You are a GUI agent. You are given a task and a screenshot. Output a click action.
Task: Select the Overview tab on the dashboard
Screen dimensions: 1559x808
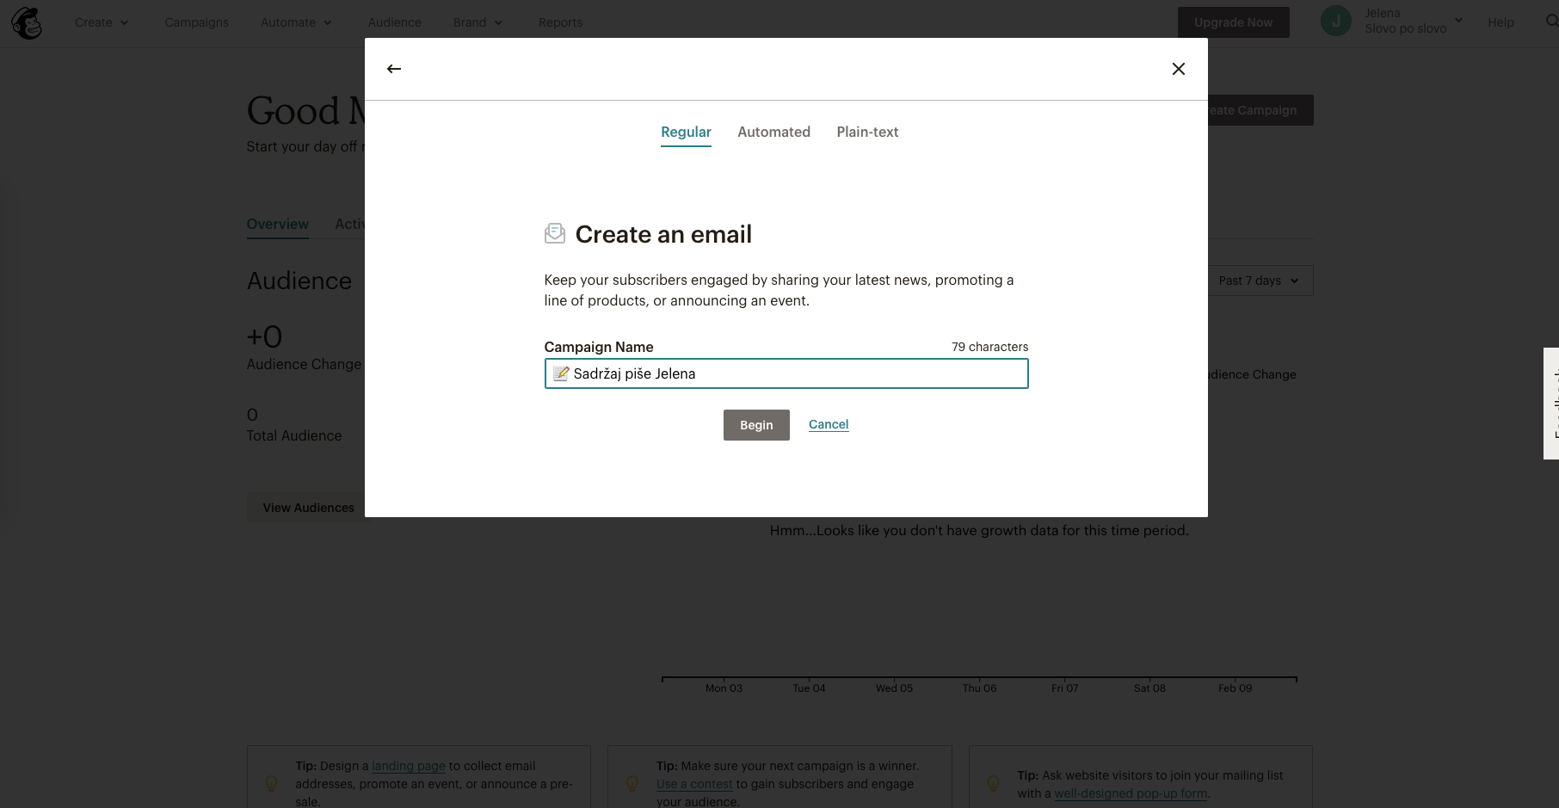click(277, 225)
